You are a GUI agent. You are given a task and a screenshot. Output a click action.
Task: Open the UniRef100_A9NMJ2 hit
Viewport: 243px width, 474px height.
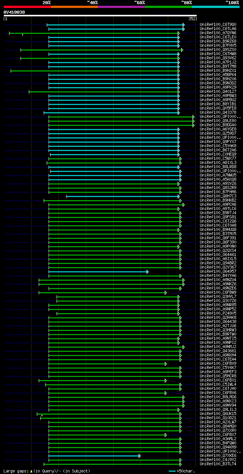[218, 347]
